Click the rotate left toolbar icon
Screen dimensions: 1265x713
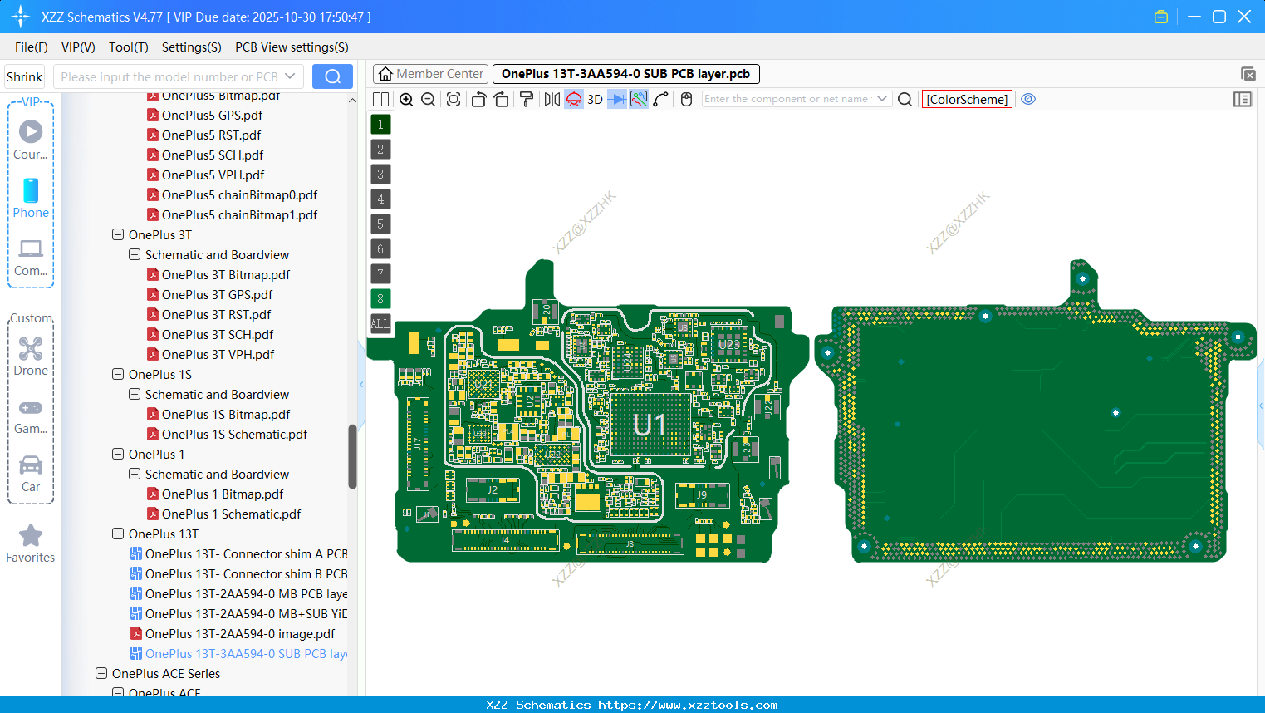(478, 99)
